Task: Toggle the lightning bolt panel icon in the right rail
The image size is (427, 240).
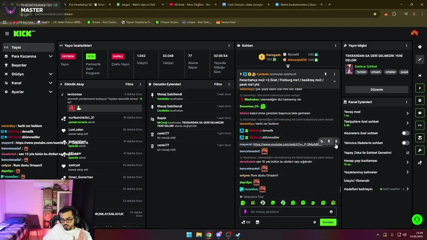Action: [420, 88]
